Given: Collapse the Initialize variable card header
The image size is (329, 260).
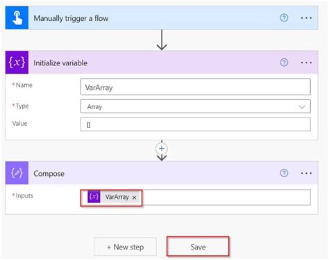Looking at the screenshot, I should [x=153, y=63].
